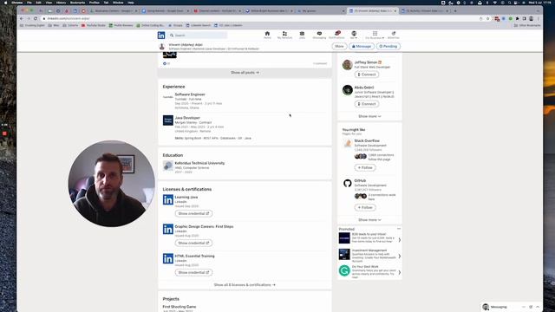
Task: Click the Message button on profile header
Action: click(362, 46)
